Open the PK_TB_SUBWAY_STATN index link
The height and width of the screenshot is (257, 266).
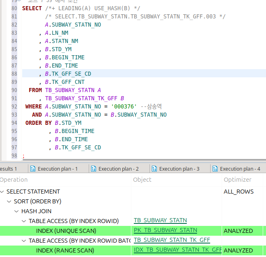coord(165,230)
